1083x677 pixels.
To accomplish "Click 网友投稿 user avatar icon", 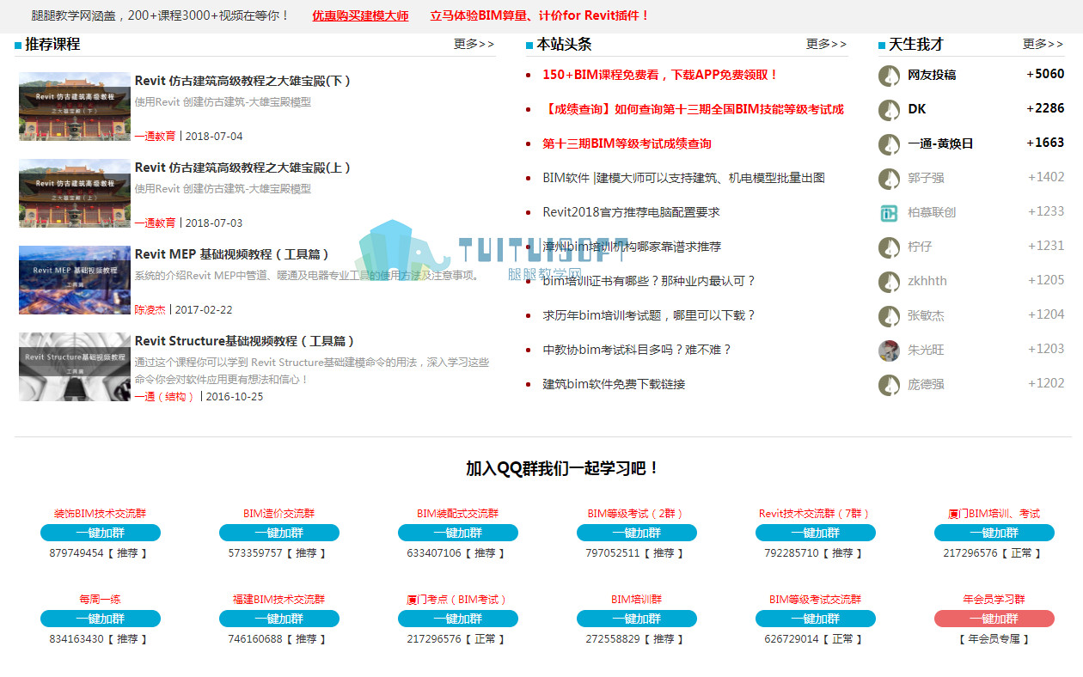I will point(889,76).
